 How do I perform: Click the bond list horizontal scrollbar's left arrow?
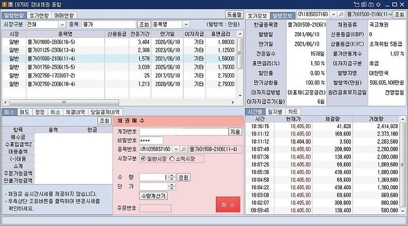pos(5,102)
